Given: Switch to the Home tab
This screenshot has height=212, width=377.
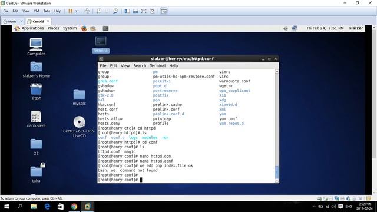Looking at the screenshot, I should coord(10,21).
